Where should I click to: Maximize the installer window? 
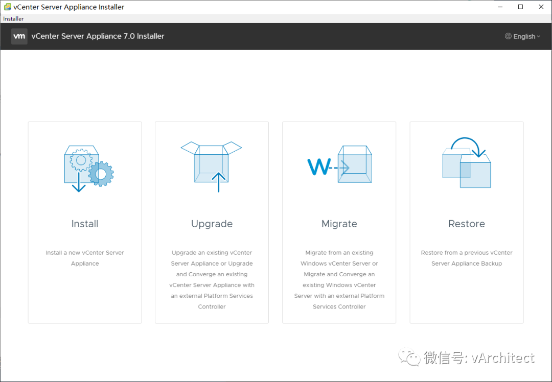point(521,7)
